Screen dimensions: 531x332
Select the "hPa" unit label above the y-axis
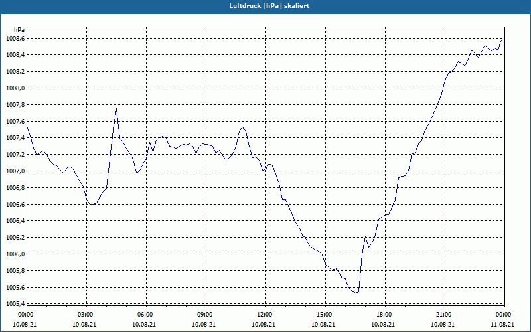coord(19,30)
